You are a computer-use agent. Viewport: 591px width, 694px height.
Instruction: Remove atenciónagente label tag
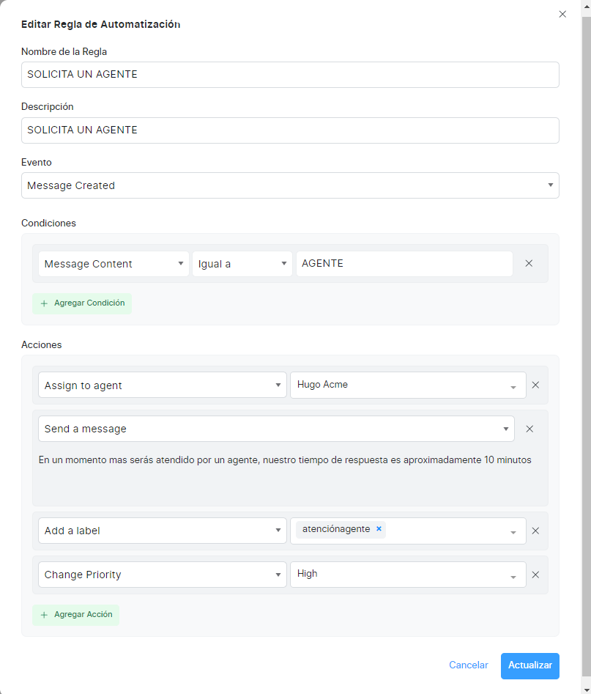(379, 529)
